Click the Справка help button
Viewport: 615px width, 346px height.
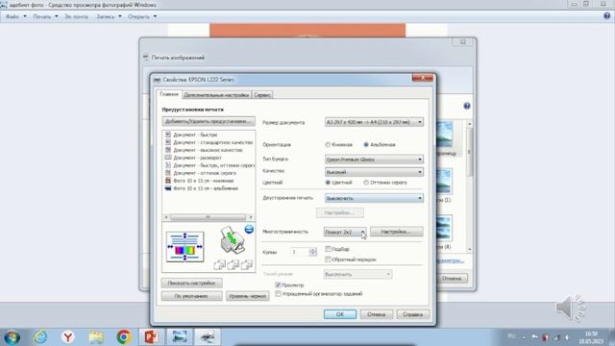coord(412,314)
